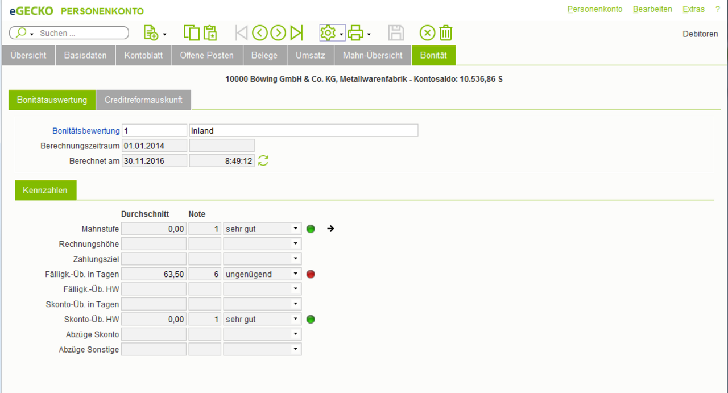The width and height of the screenshot is (728, 393).
Task: Click the Fälligk.-Üb. in Tagen value 63,50
Action: pyautogui.click(x=154, y=274)
